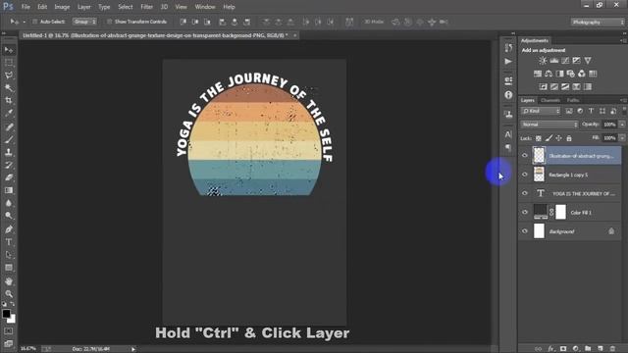This screenshot has height=353, width=628.
Task: Add a Color Balance adjustment
Action: pos(549,74)
